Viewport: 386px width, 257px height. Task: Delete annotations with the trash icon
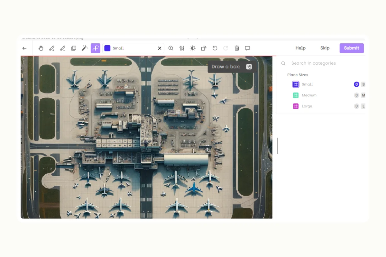(x=237, y=48)
